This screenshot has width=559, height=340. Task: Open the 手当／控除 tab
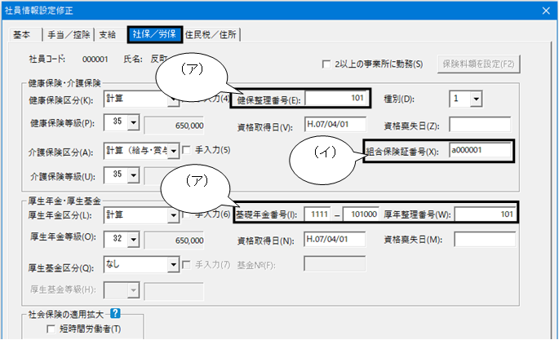point(69,34)
